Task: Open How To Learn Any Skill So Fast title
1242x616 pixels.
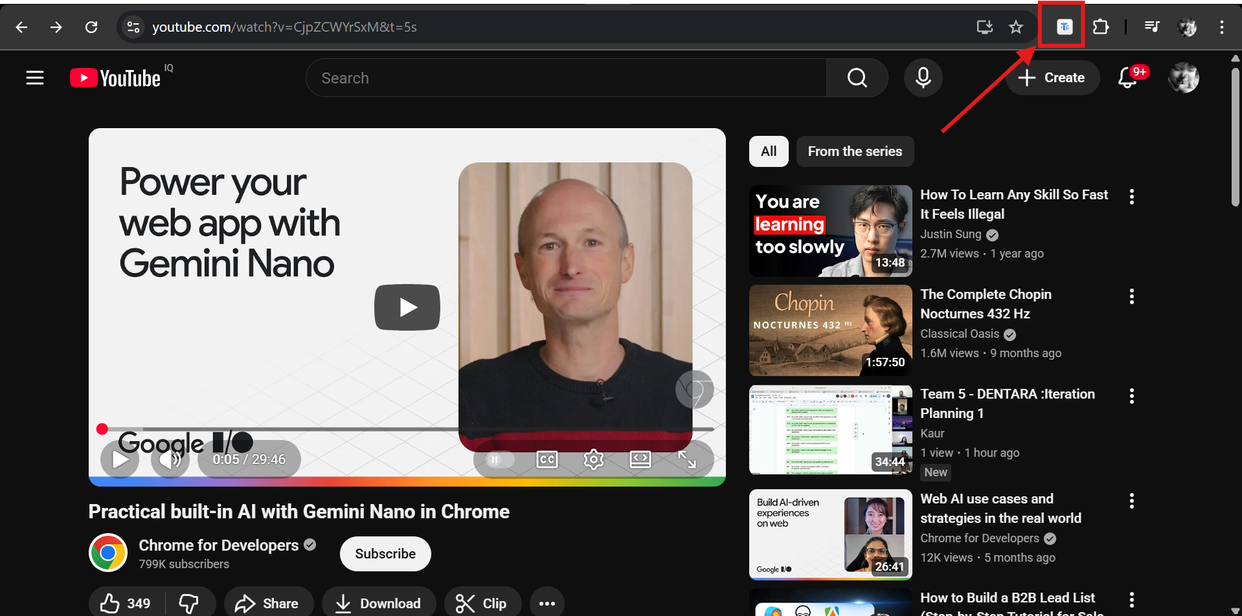Action: [x=1014, y=204]
